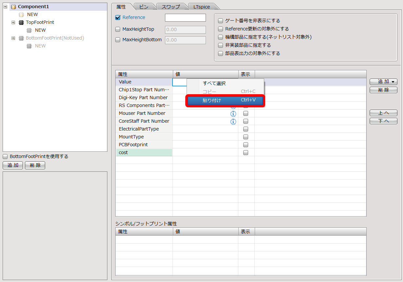Open the 追加 dropdown beside the attribute table

[x=383, y=82]
